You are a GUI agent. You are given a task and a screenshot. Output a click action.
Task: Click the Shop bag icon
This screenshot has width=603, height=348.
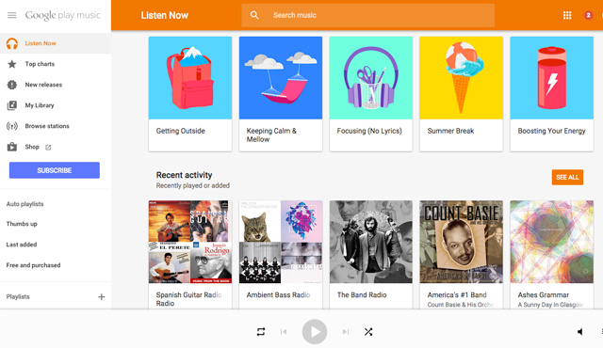(12, 147)
